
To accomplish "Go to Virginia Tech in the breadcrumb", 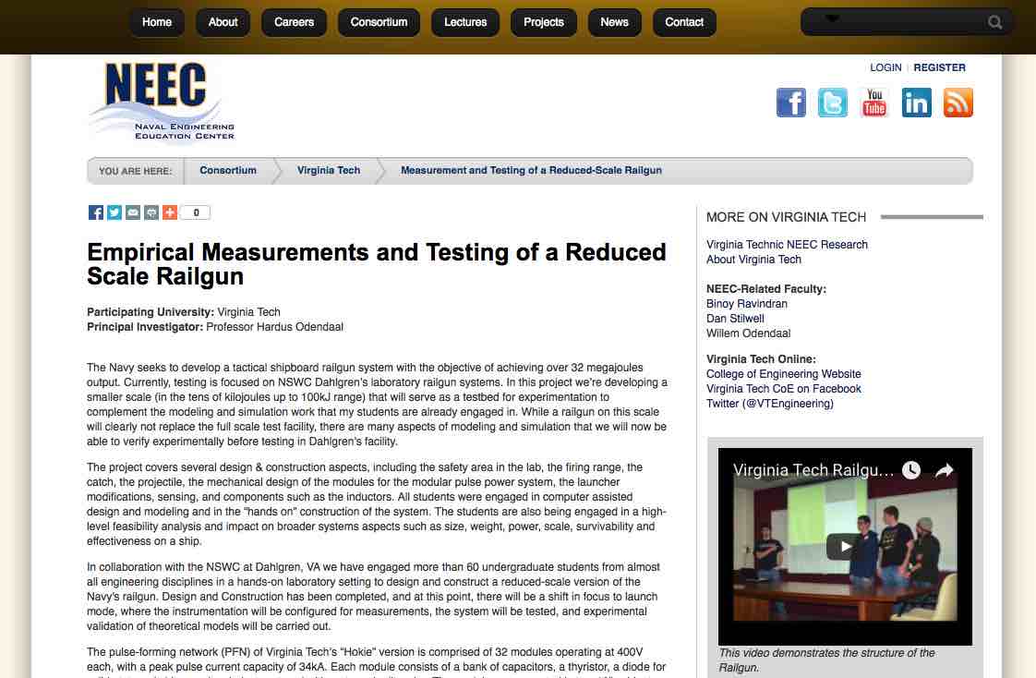I will pos(329,171).
